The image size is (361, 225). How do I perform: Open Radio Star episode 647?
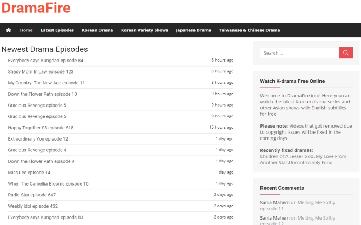click(32, 195)
